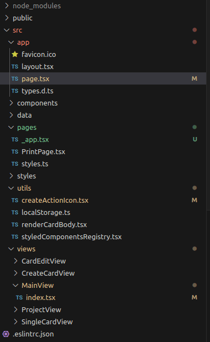Open _app.tsx in pages folder
Viewport: 210px width, 342px height.
(x=35, y=140)
